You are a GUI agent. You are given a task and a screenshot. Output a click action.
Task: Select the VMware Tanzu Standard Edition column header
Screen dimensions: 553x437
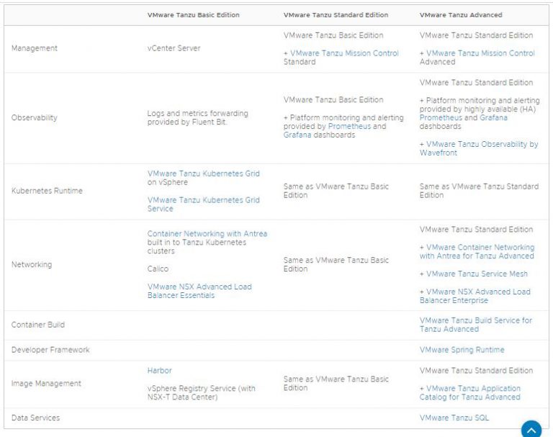(x=336, y=15)
